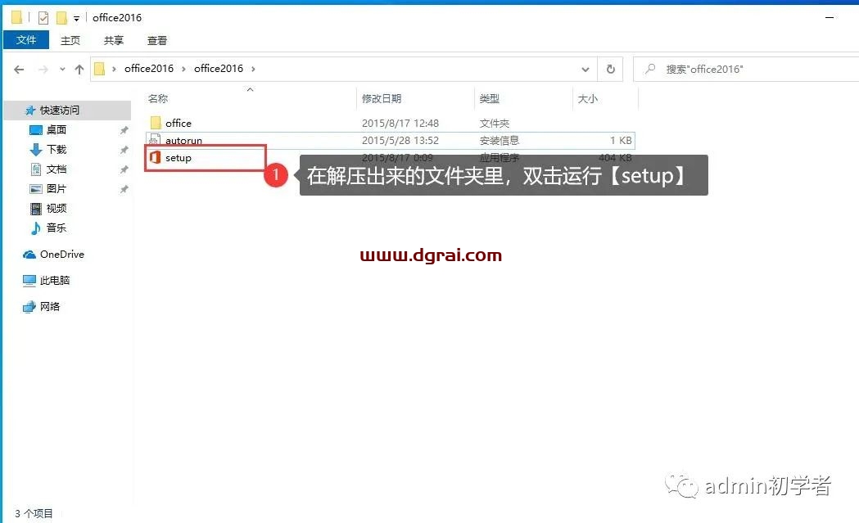Open the address bar history dropdown
The image size is (859, 523).
(x=585, y=70)
